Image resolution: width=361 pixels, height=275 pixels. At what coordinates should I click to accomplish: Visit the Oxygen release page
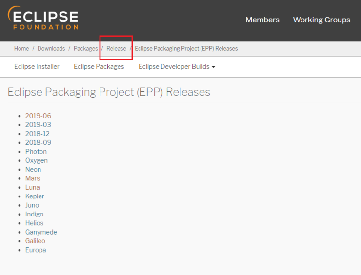(37, 160)
